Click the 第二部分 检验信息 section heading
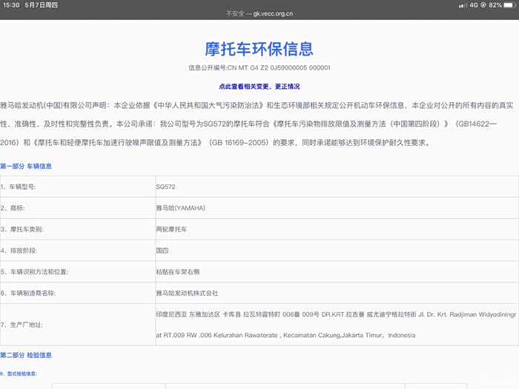 [26, 356]
